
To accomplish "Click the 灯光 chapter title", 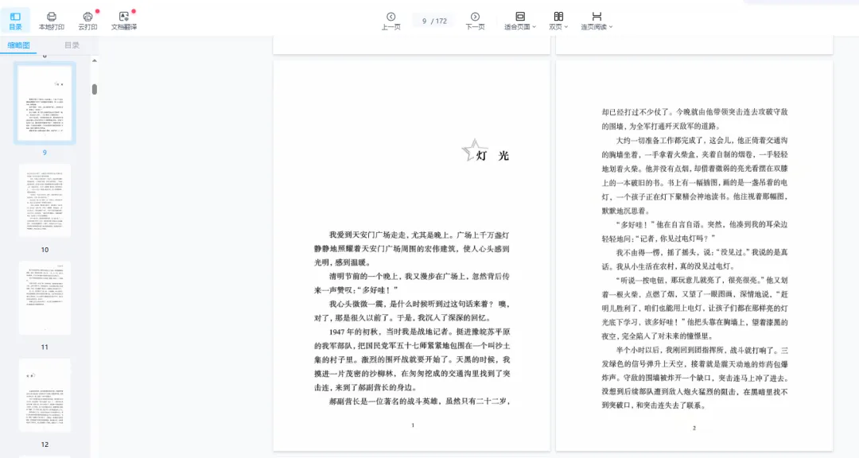I will coord(492,156).
